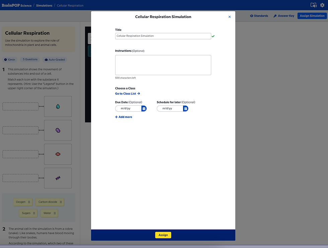
Task: Click the Schedule for later date field
Action: 170,108
